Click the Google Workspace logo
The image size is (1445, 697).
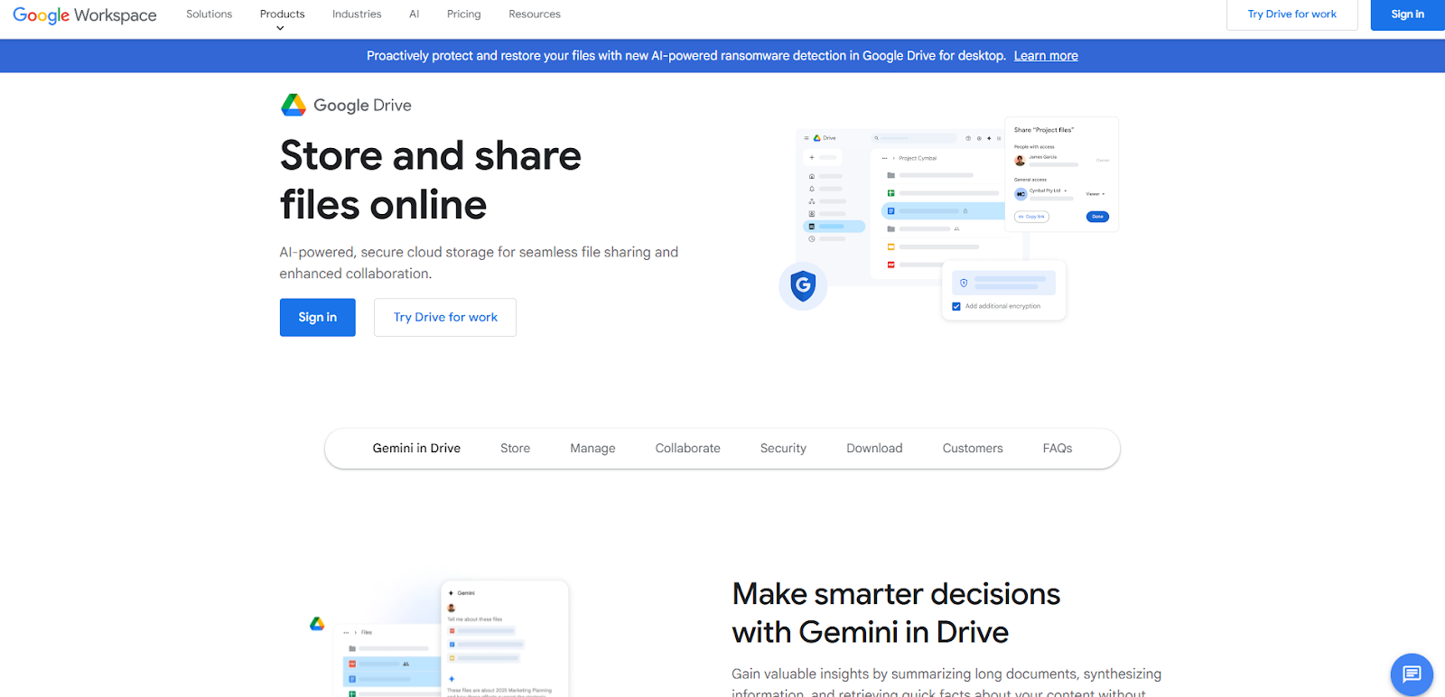pos(85,15)
